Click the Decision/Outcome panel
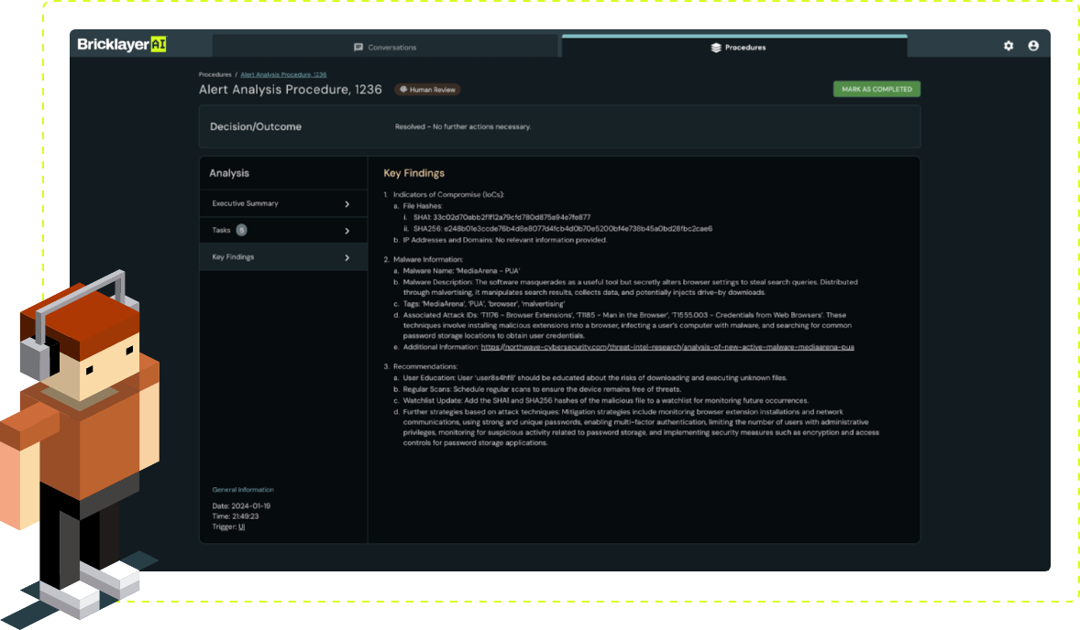The width and height of the screenshot is (1080, 630). [559, 126]
